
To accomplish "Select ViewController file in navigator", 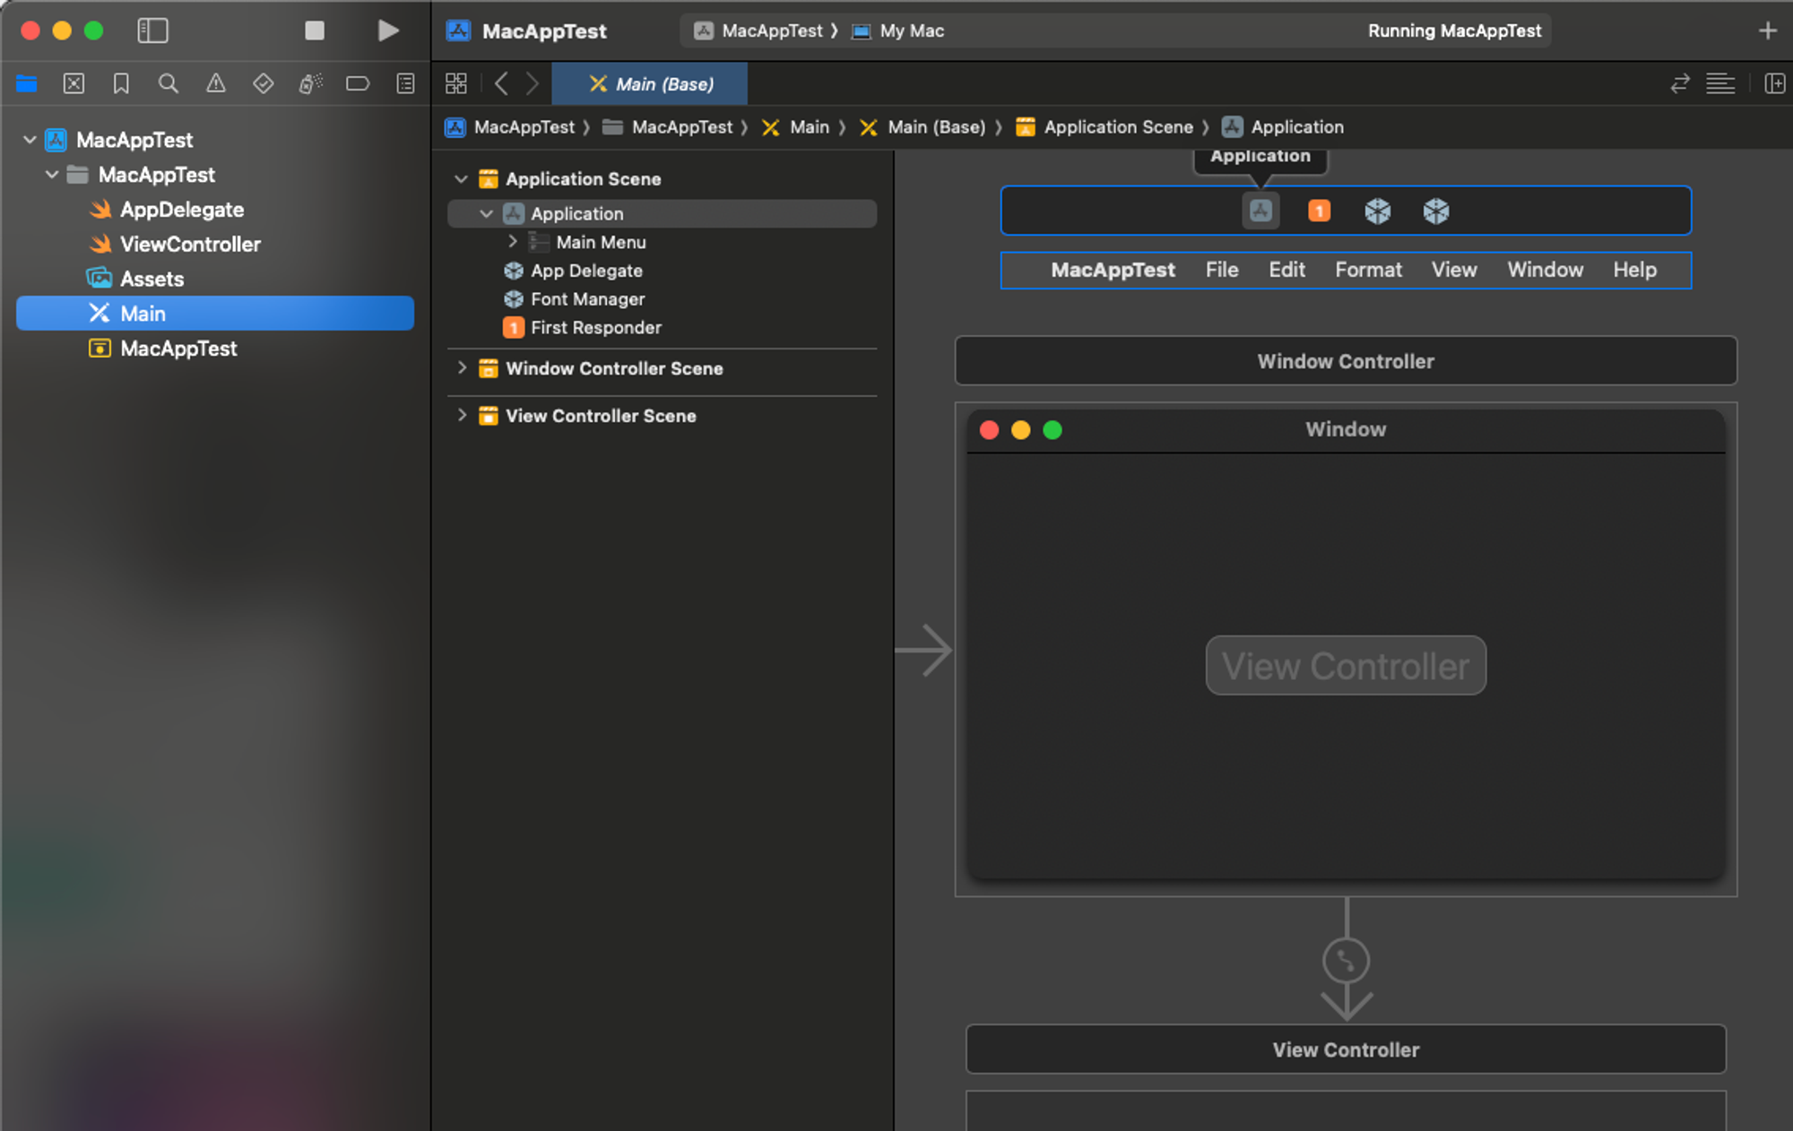I will 190,245.
